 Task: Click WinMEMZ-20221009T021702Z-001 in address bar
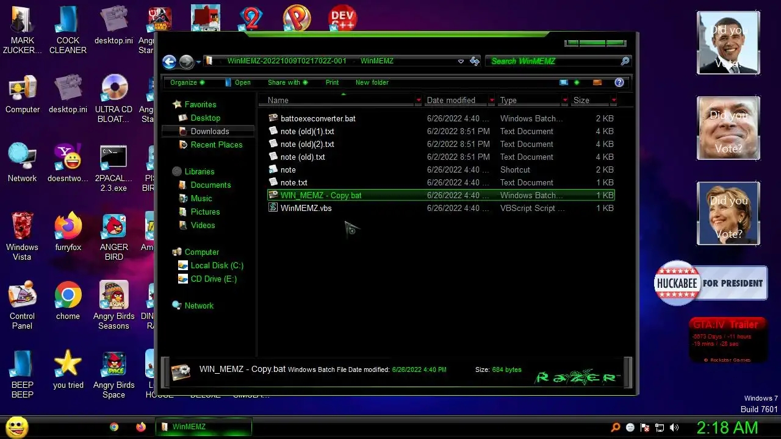tap(287, 61)
